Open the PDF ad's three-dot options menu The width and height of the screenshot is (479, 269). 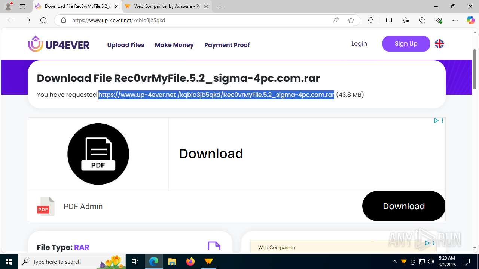point(442,120)
